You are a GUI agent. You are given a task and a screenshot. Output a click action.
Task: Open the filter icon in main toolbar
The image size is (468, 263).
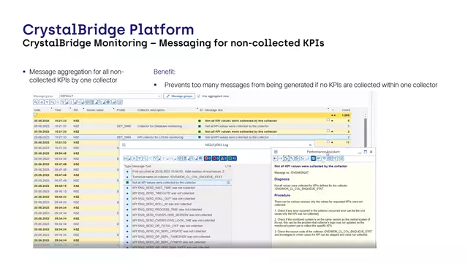click(64, 102)
